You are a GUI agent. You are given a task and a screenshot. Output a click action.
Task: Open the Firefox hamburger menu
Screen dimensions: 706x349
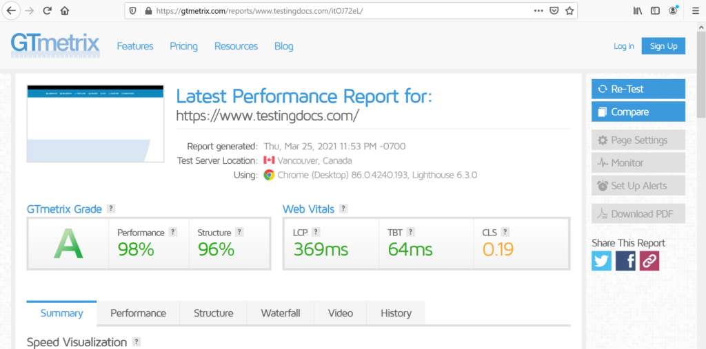click(696, 11)
